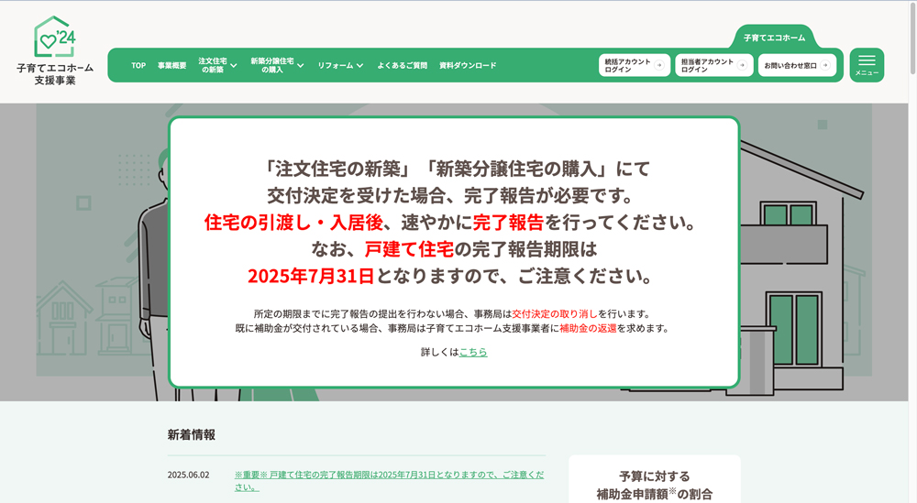Screen dimensions: 917x503
Task: Open 資料ダウンロード menu item
Action: point(468,66)
